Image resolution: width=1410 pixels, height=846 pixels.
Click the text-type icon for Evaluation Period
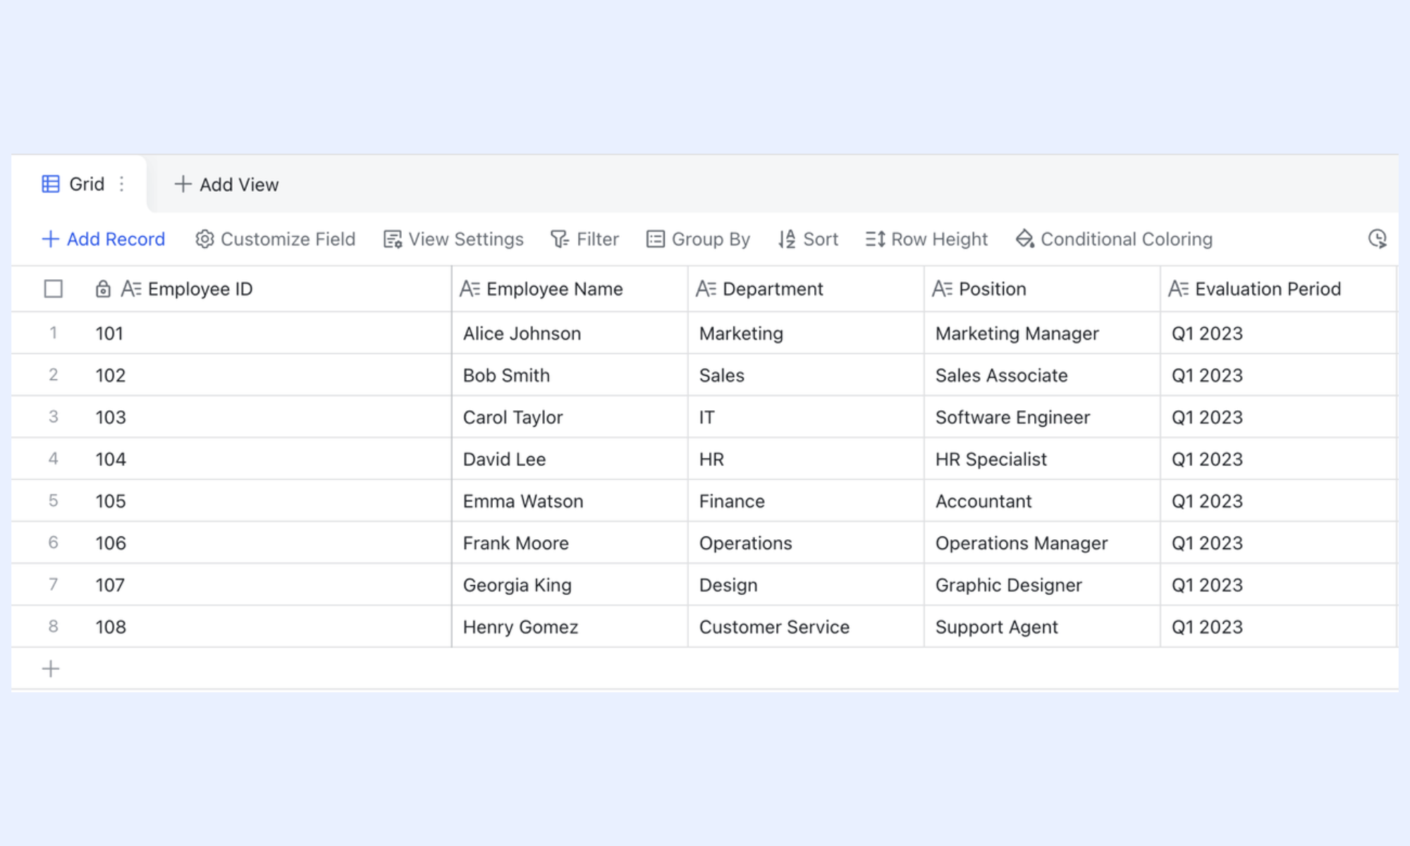pyautogui.click(x=1178, y=289)
